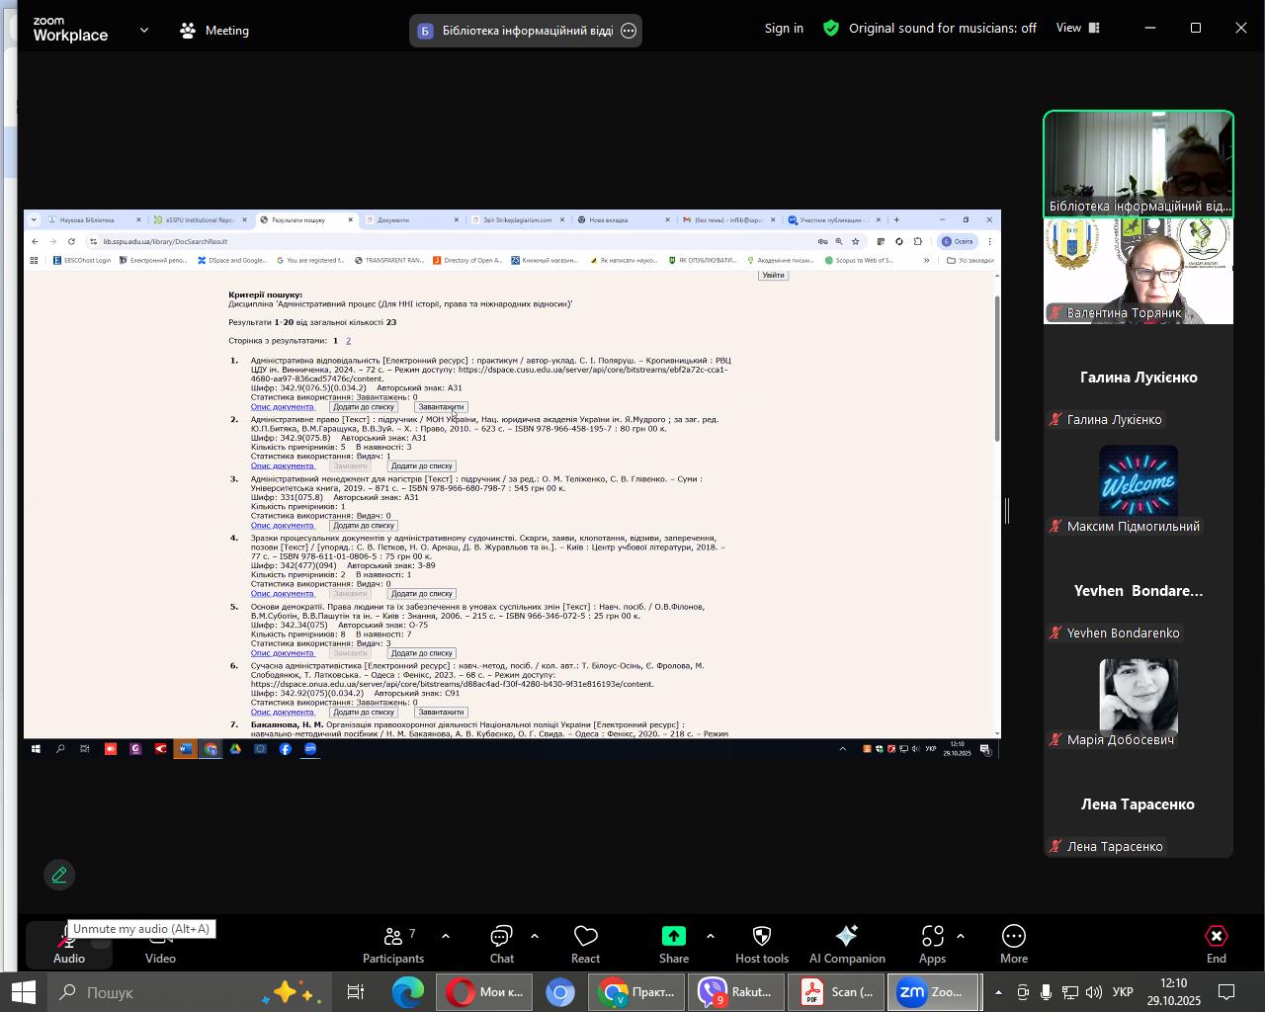Open the View layout menu

coord(1077,28)
